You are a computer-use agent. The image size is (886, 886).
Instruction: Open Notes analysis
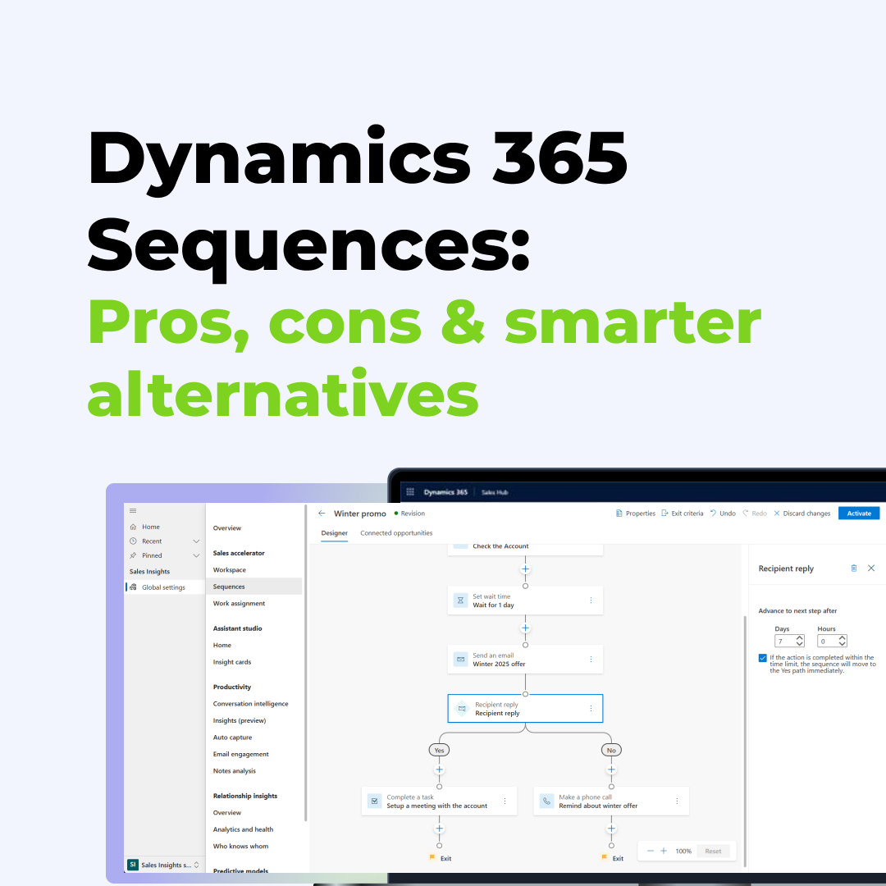(x=235, y=771)
